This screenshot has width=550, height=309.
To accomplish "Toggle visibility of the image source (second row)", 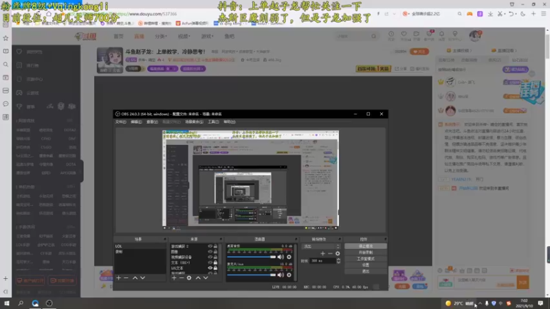I will pos(210,251).
